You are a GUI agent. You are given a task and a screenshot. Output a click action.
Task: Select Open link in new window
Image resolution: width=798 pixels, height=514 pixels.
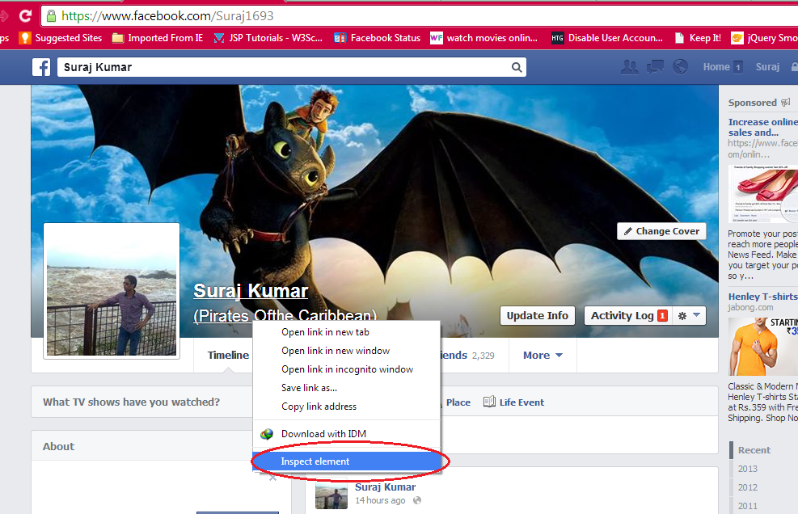click(347, 351)
